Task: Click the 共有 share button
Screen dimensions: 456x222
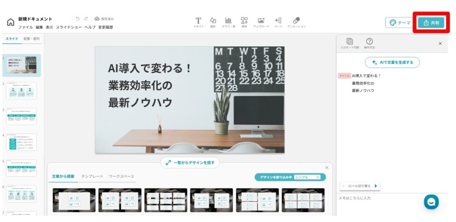Action: point(431,23)
